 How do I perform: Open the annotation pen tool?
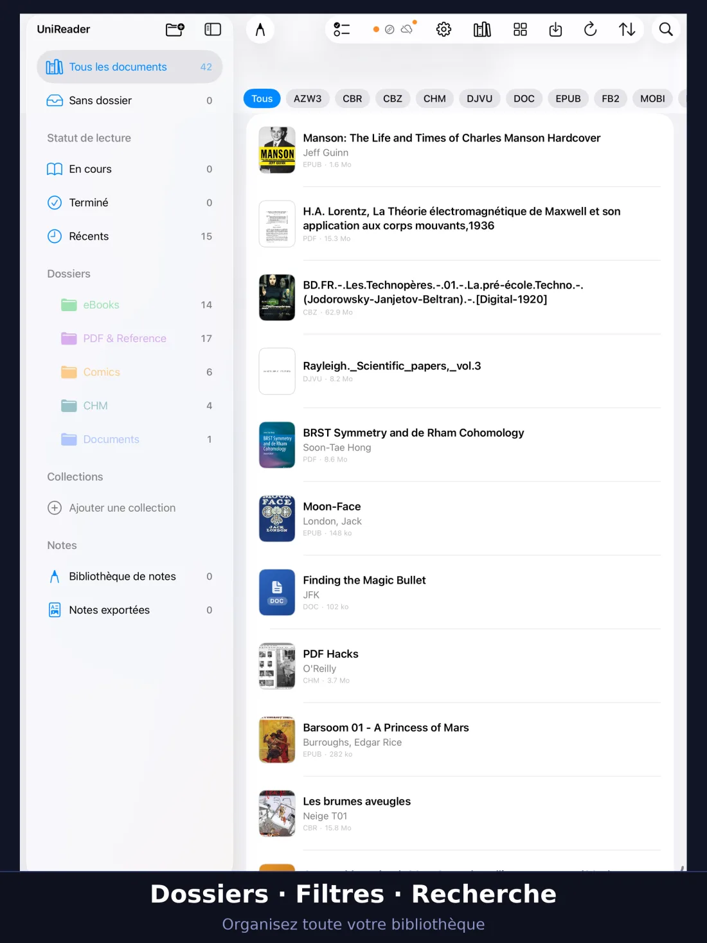click(x=260, y=30)
